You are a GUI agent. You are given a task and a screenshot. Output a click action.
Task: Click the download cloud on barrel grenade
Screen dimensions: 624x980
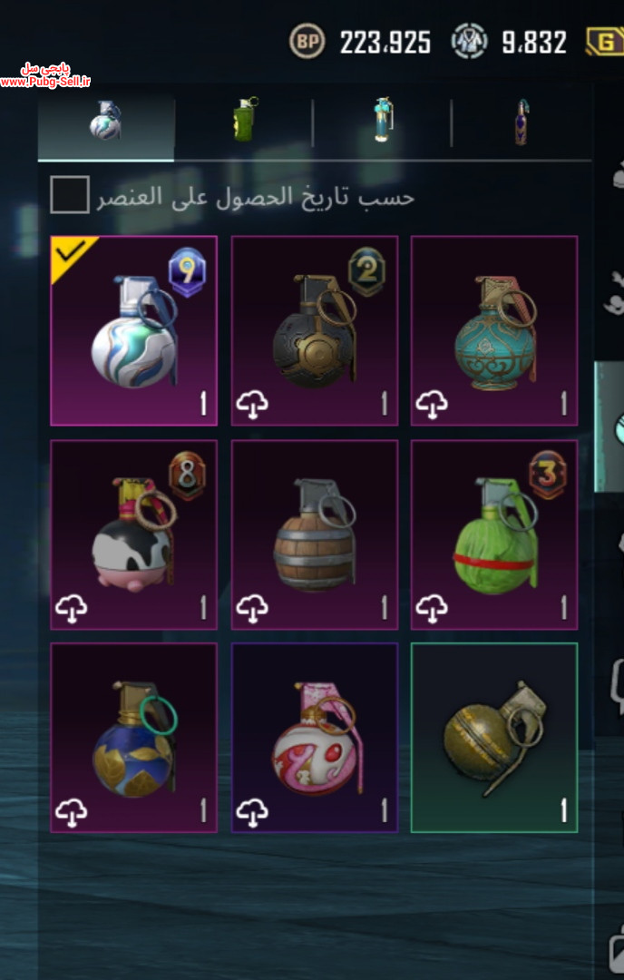(x=252, y=608)
